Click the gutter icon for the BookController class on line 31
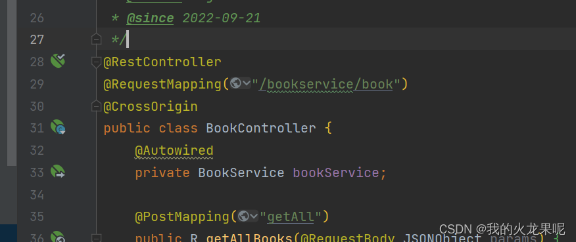Viewport: 576px width, 242px height. 58,127
